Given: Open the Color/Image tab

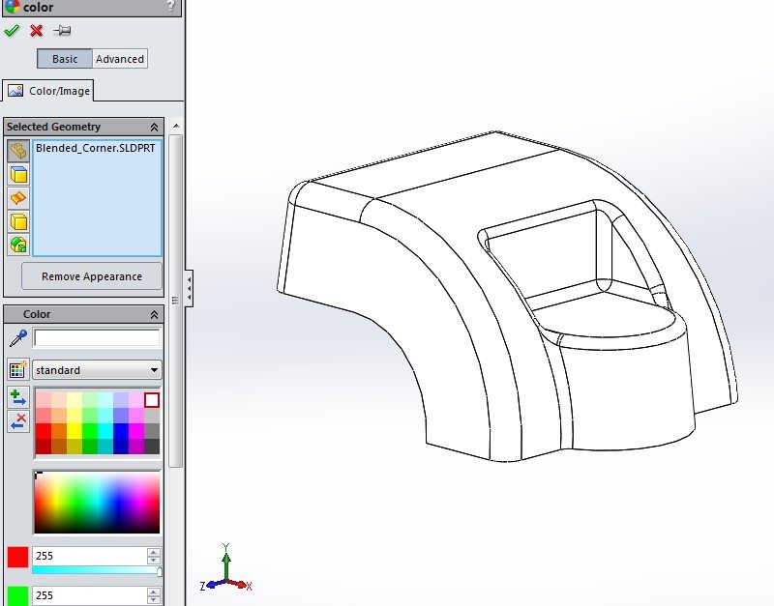Looking at the screenshot, I should point(49,91).
